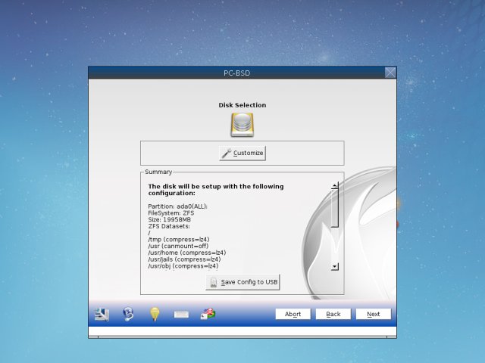Go Back to the previous step
The width and height of the screenshot is (485, 363).
[x=333, y=314]
